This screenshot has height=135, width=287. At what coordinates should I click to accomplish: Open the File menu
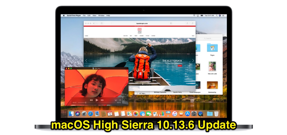pyautogui.click(x=84, y=16)
